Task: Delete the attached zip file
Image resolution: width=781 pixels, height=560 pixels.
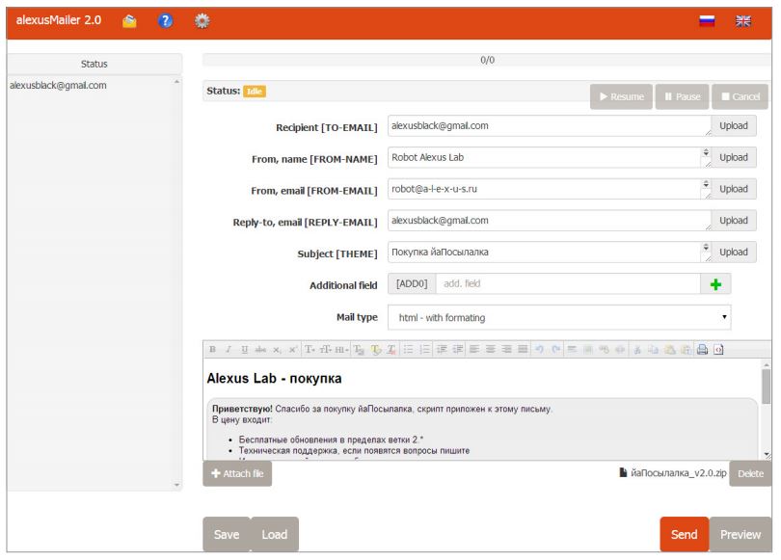Action: coord(750,473)
